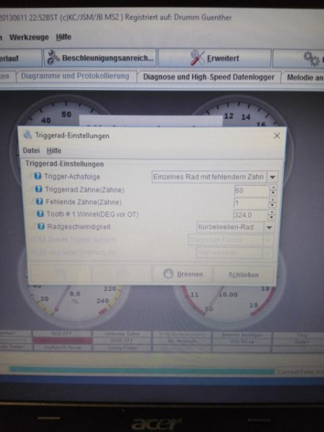Increase Triggerrad Zähne value with stepper

point(273,188)
